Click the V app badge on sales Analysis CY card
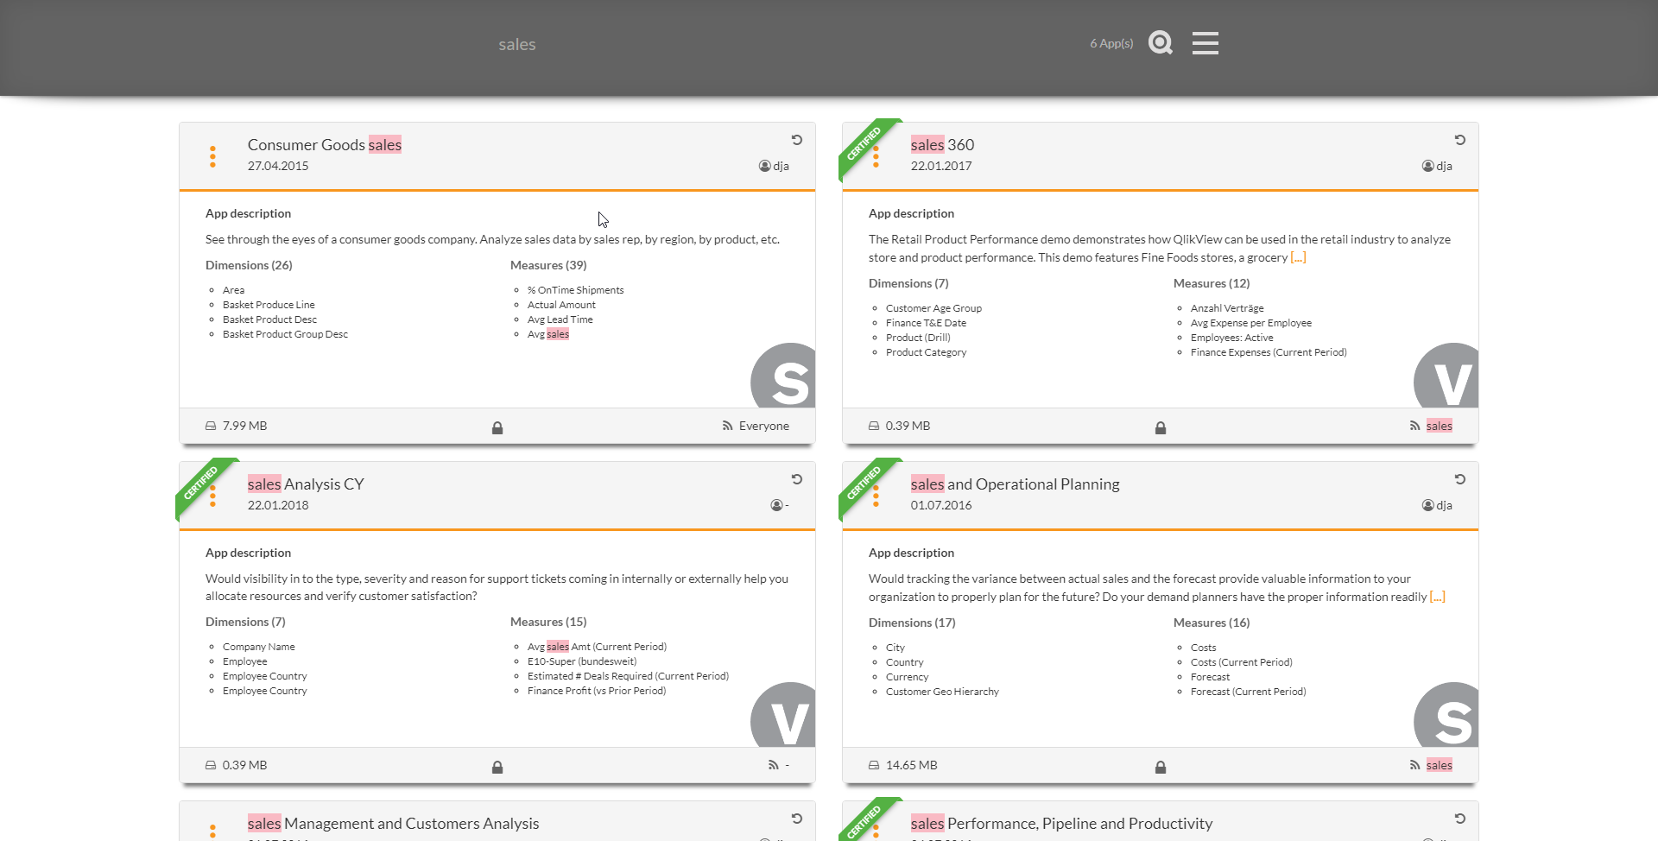 click(784, 716)
